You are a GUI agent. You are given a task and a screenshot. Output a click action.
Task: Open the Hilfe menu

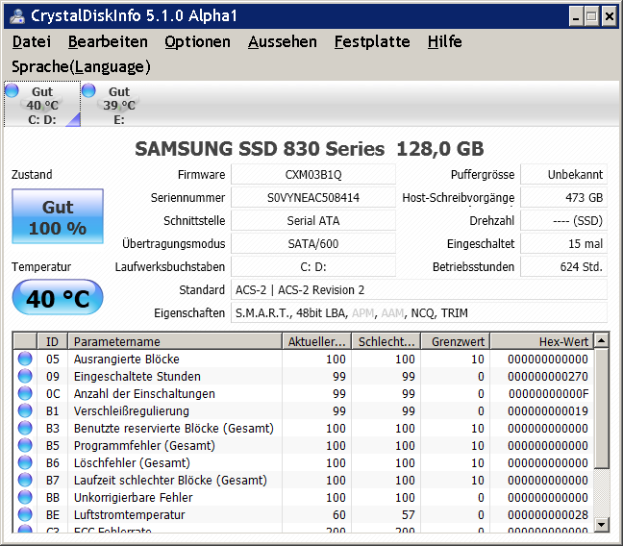(444, 41)
